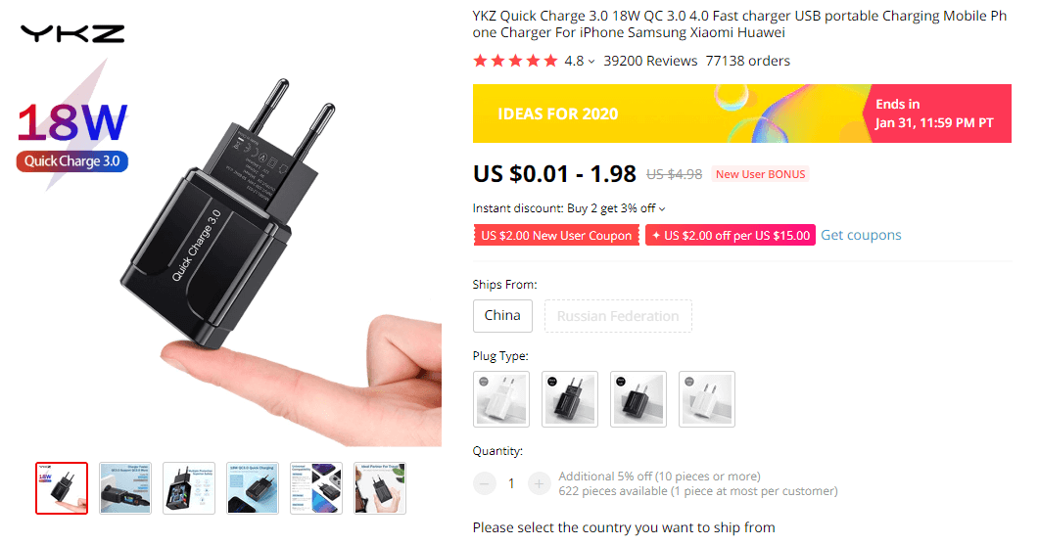View the second gallery thumbnail of USB charging

pos(125,488)
